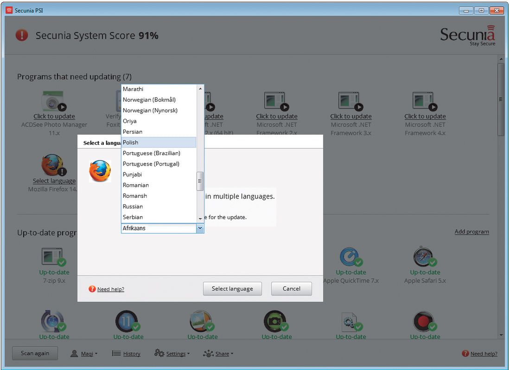This screenshot has width=510, height=370.
Task: Click the language list scroll-up arrow
Action: 200,89
